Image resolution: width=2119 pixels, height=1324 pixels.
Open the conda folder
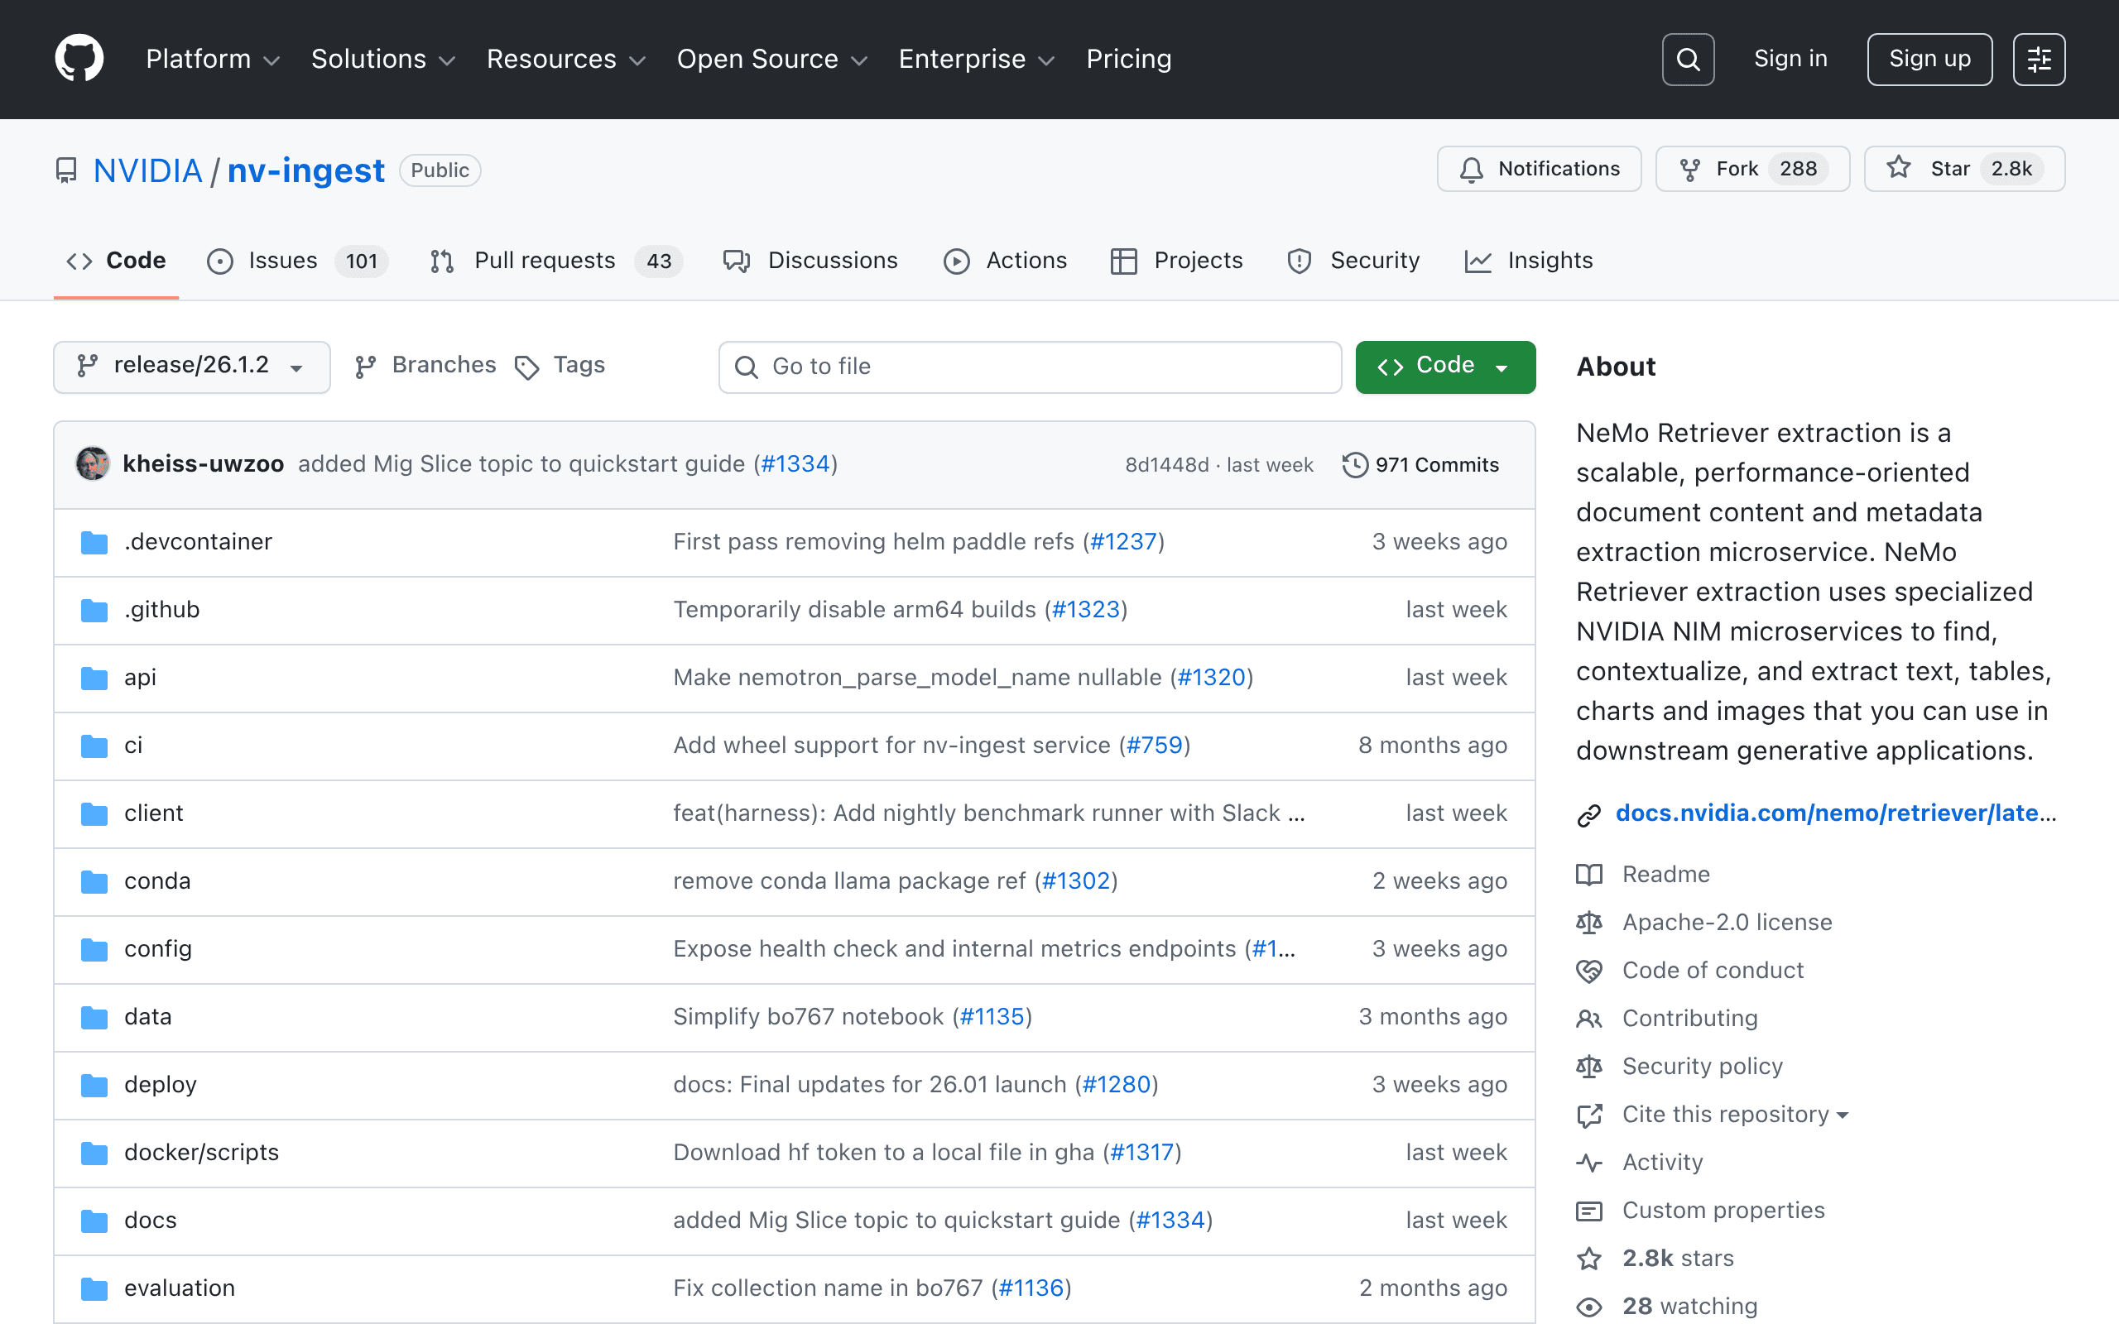point(157,881)
